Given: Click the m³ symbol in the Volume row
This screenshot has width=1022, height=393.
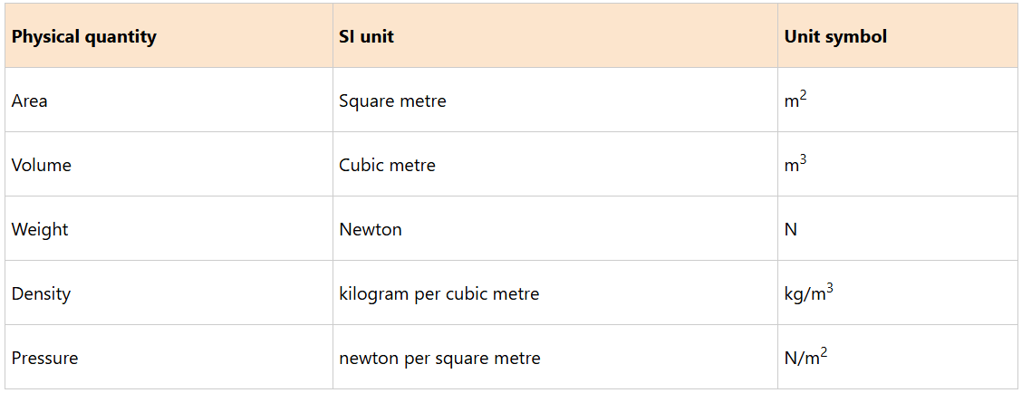Looking at the screenshot, I should 795,165.
